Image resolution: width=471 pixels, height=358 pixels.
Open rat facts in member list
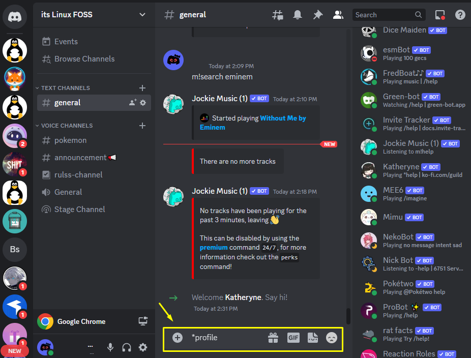pos(411,334)
